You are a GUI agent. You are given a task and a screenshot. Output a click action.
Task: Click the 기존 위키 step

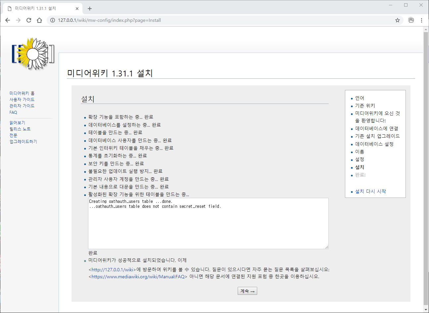point(365,106)
